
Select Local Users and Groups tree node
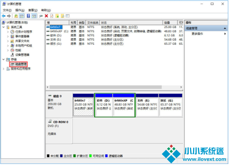(24, 46)
